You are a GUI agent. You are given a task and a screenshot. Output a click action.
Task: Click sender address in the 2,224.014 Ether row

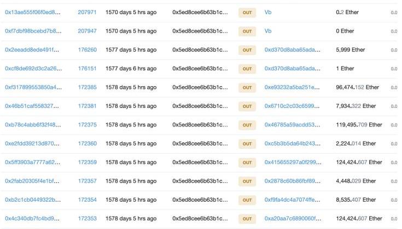(x=200, y=143)
